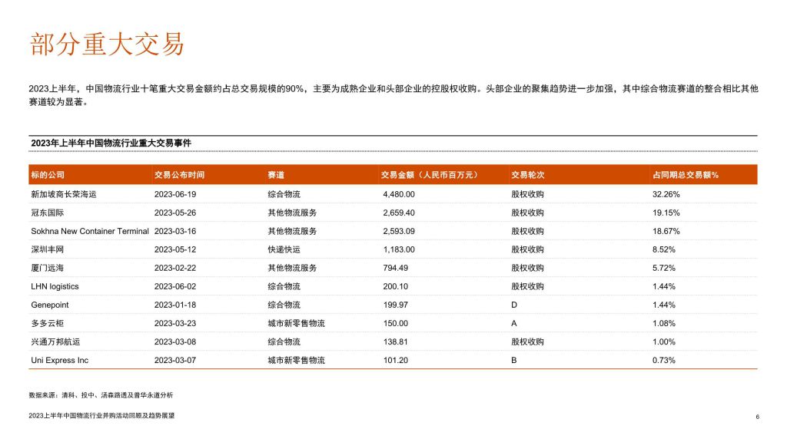Select date cell 2023-03-08

(175, 341)
